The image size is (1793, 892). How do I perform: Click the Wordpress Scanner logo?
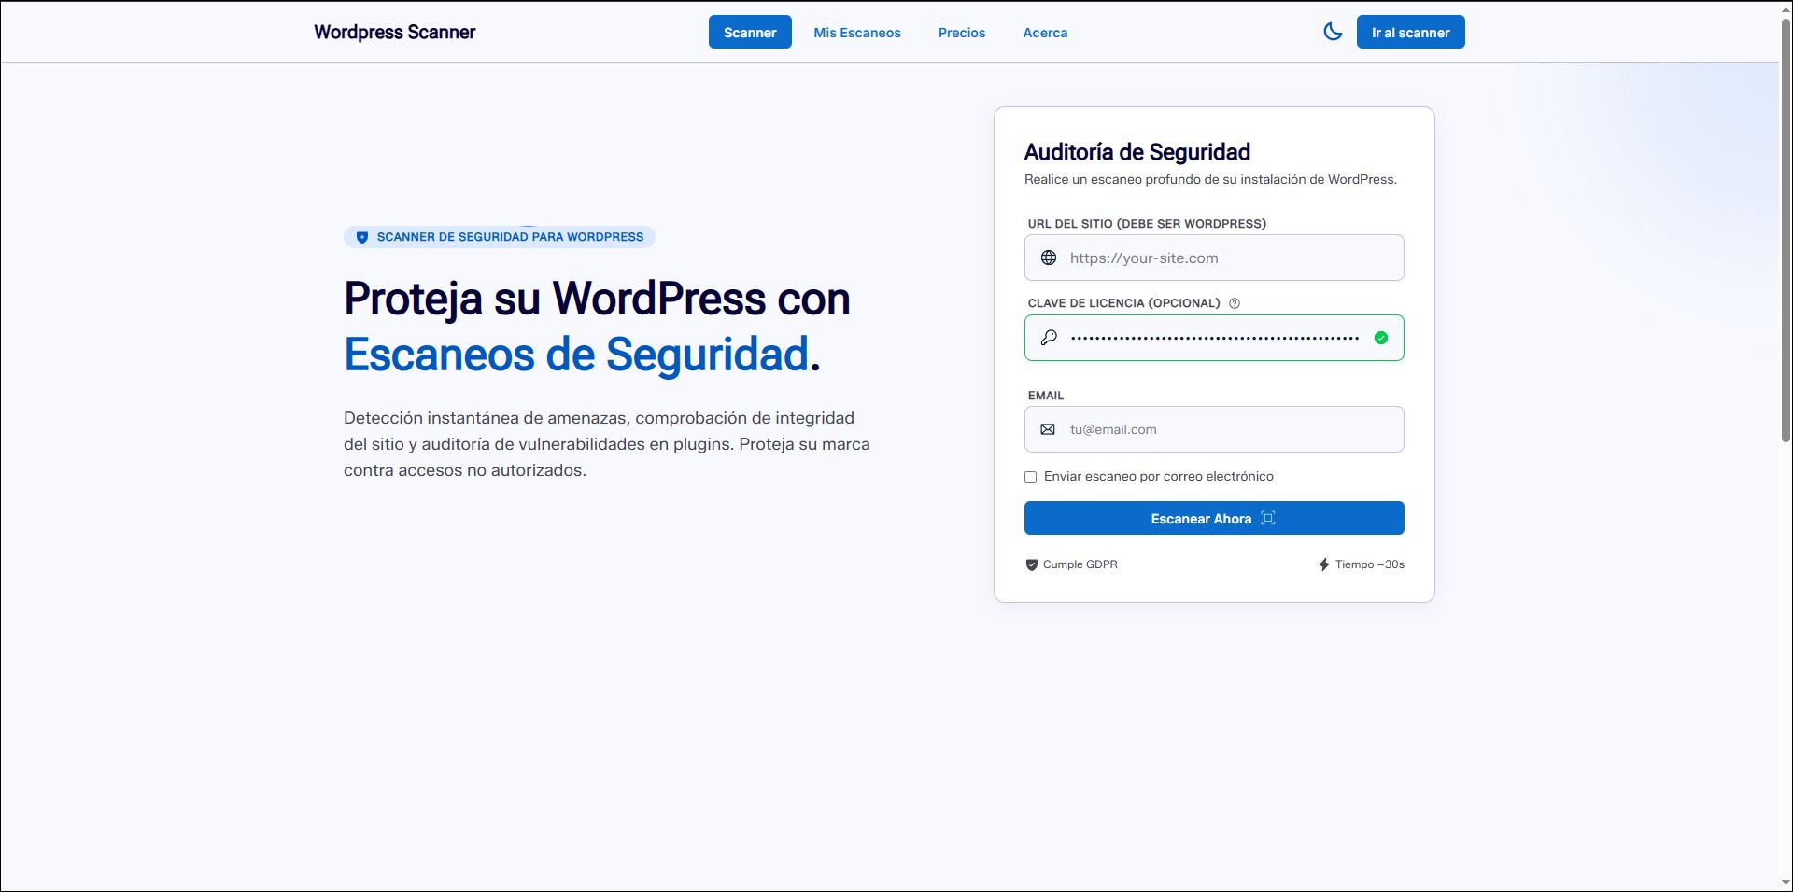tap(394, 32)
